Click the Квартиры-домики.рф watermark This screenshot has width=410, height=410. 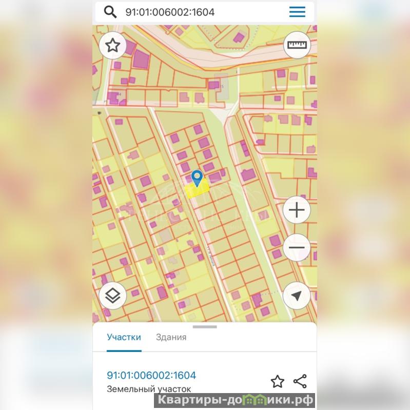pyautogui.click(x=235, y=400)
